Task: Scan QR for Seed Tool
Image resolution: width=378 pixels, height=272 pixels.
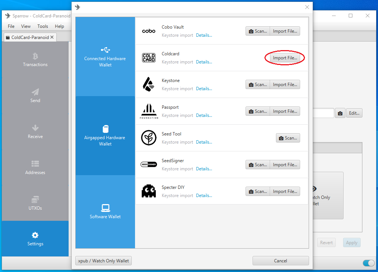Action: point(288,138)
